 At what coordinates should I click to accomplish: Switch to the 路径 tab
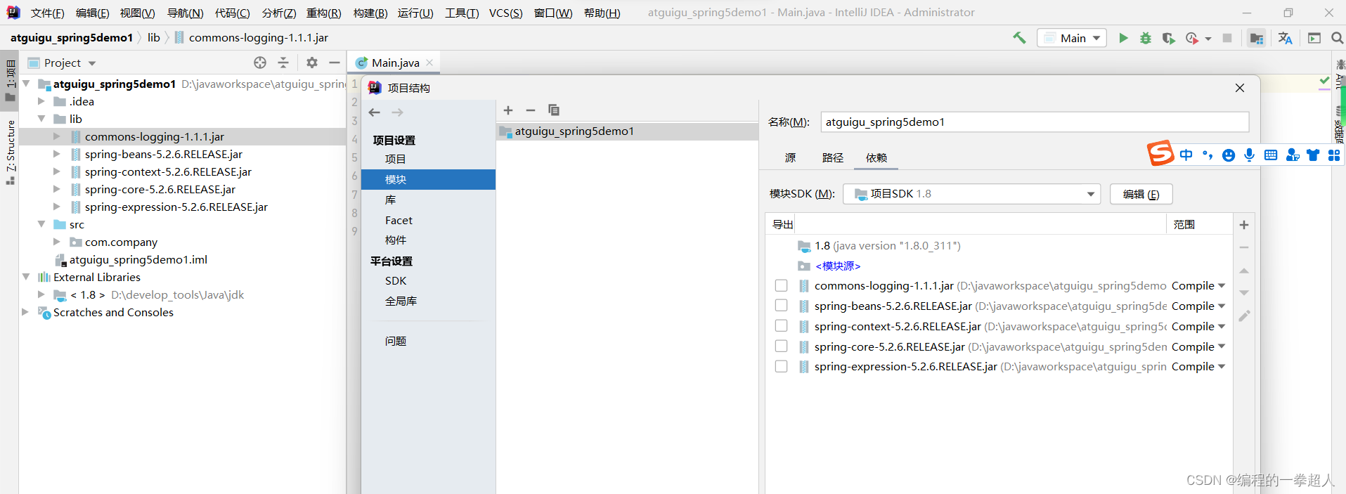click(x=833, y=158)
